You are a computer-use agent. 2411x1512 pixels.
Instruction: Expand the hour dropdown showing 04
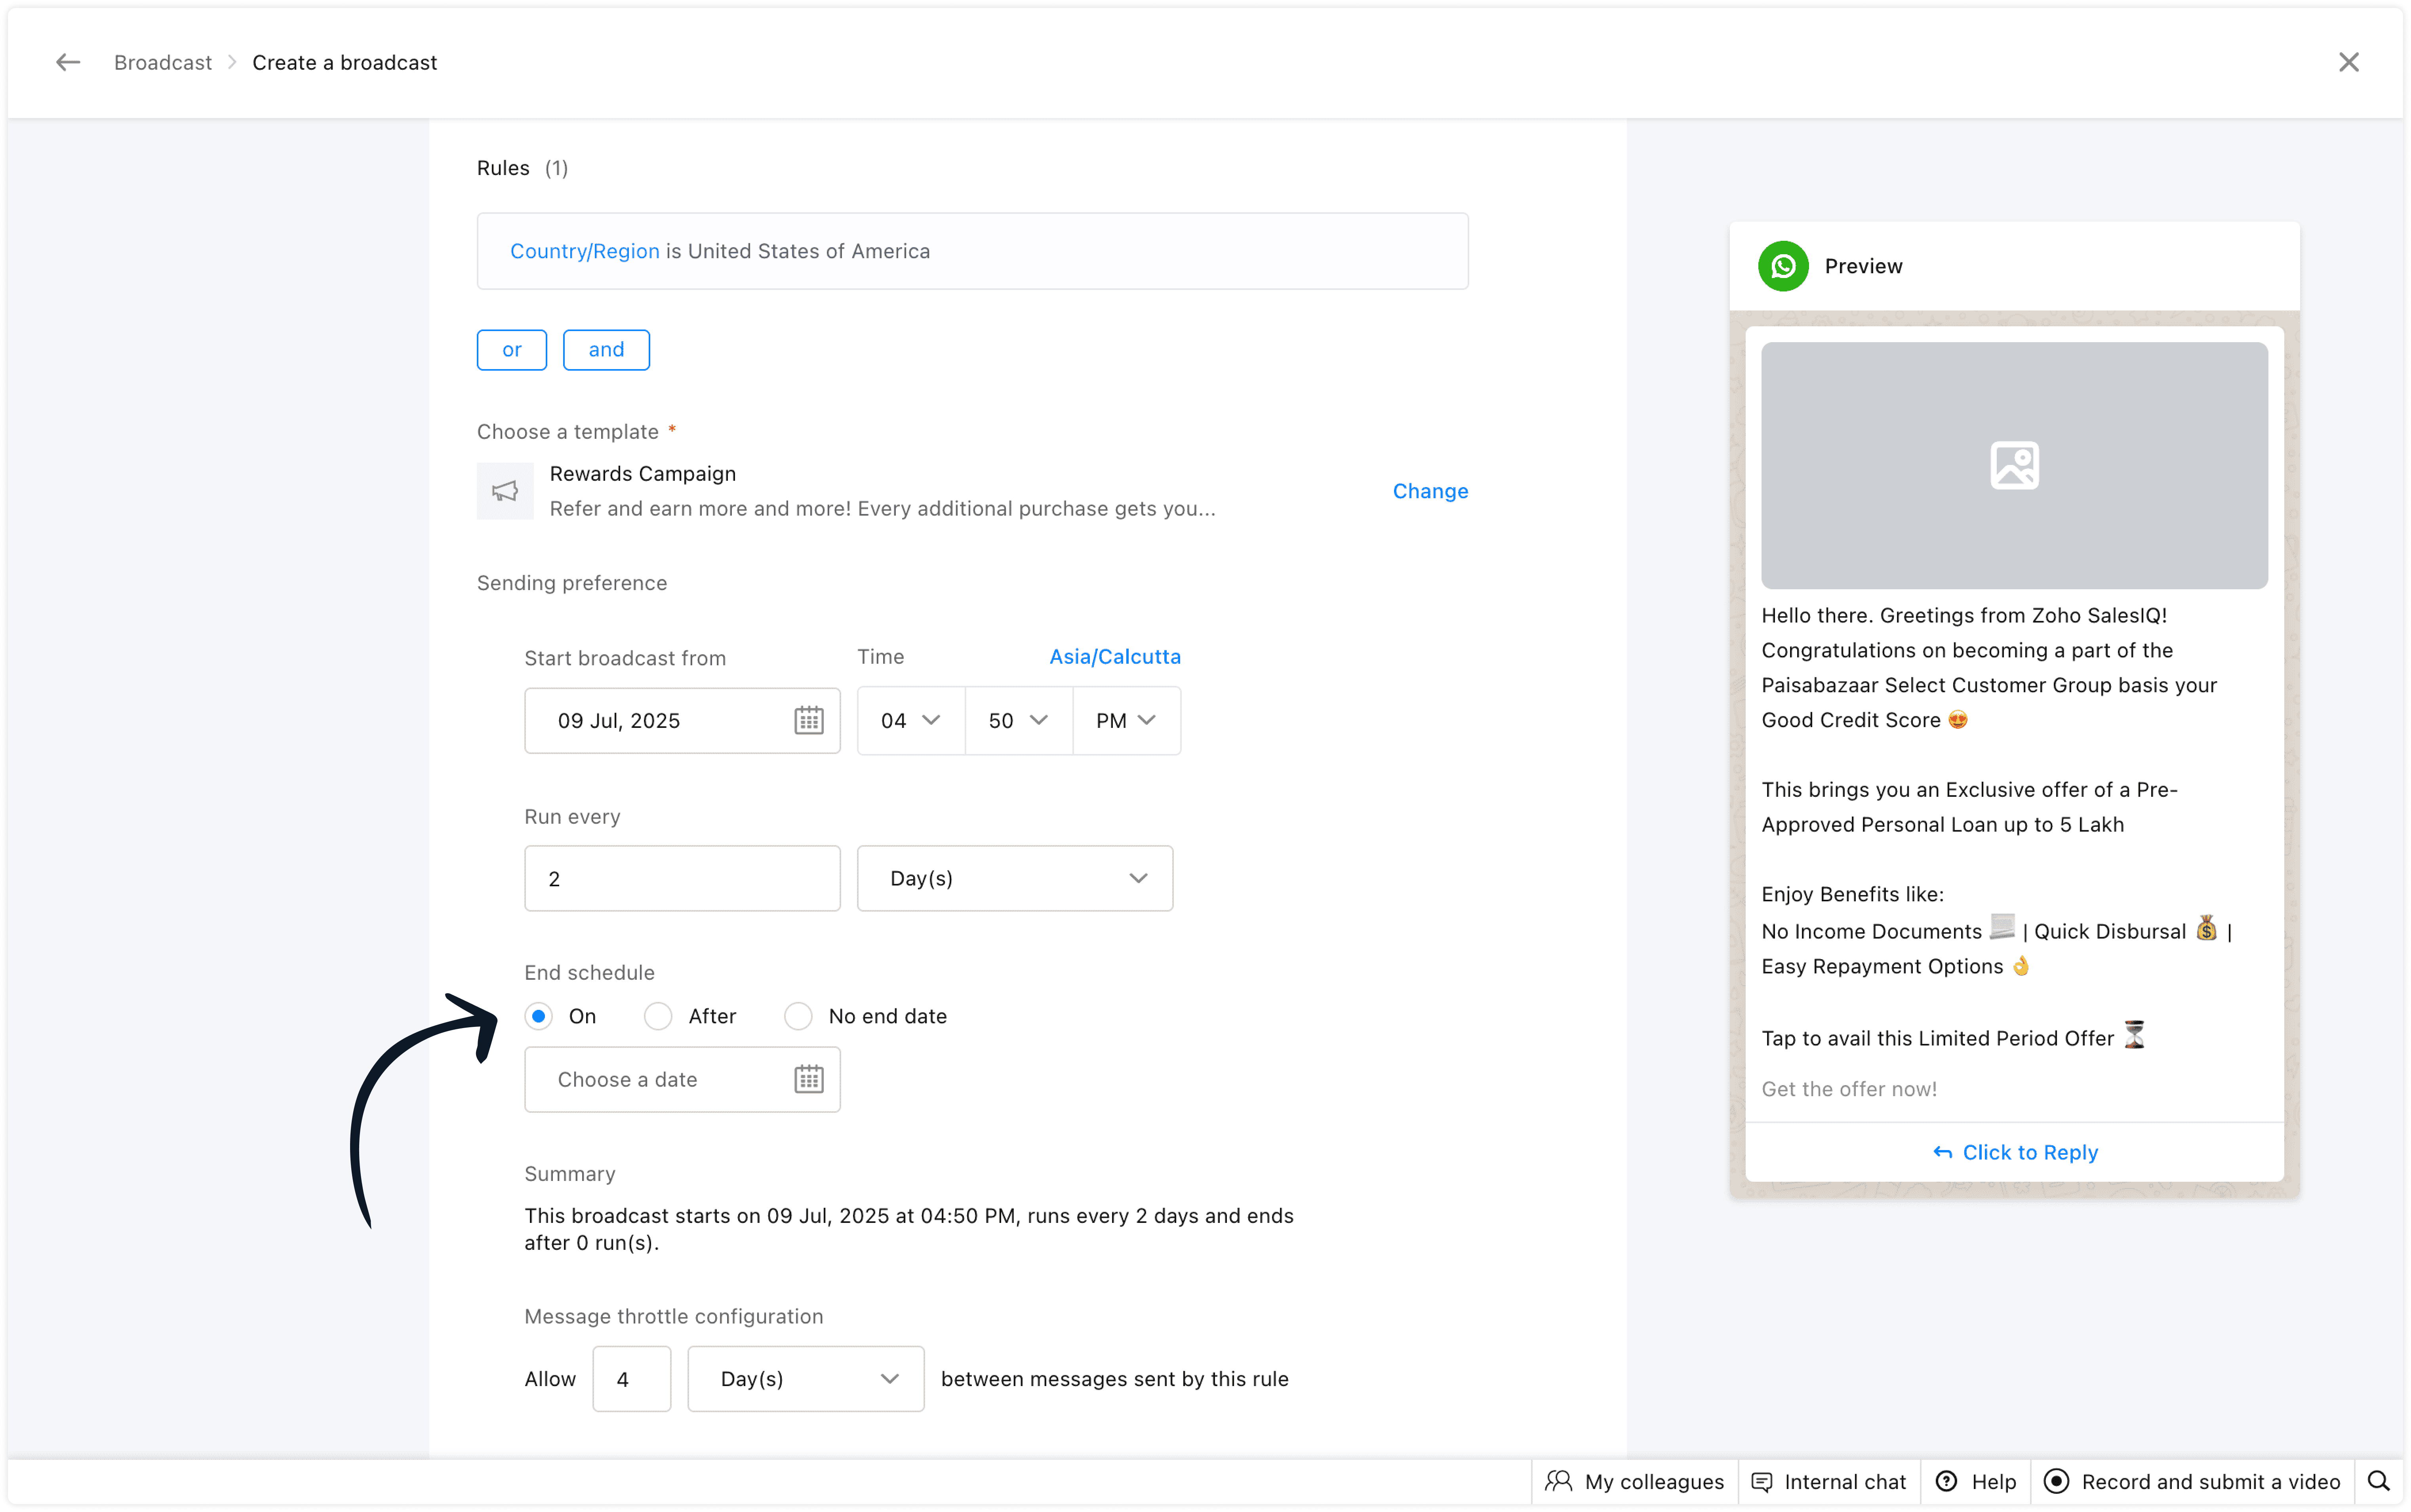click(910, 720)
